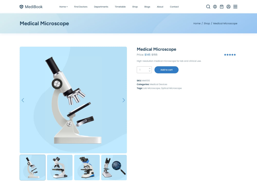This screenshot has height=192, width=257.
Task: Open Shop menu item
Action: point(135,7)
